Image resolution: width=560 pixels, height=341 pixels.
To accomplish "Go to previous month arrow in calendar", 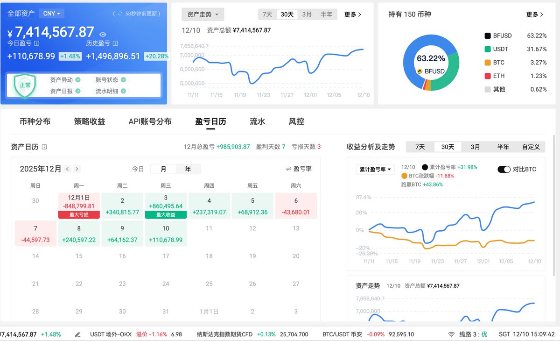I will pos(68,169).
